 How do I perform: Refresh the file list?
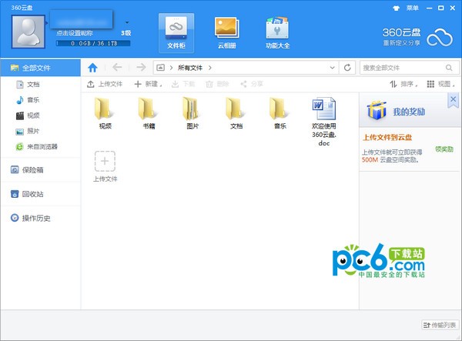point(347,68)
